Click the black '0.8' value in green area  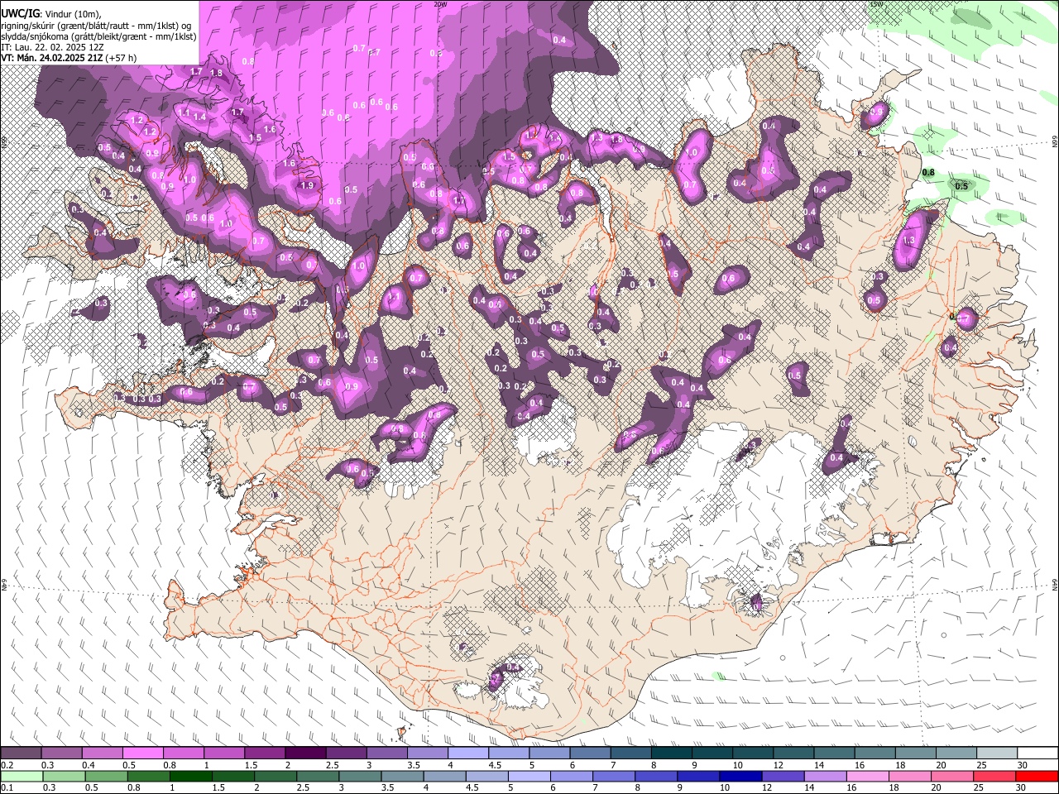(928, 173)
